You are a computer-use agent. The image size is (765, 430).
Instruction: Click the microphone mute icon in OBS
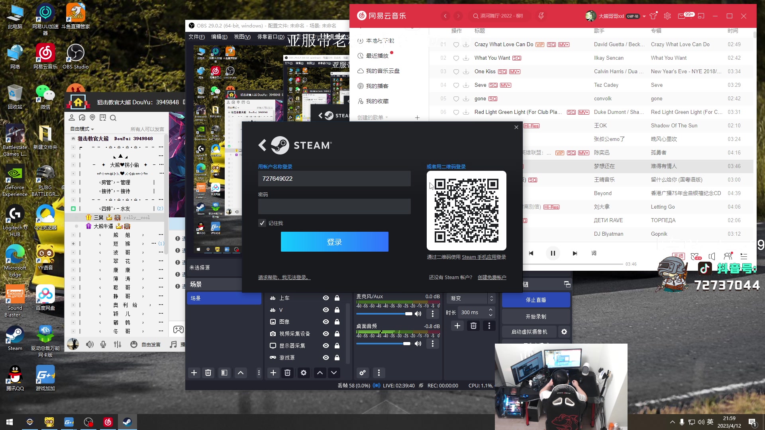click(x=418, y=313)
